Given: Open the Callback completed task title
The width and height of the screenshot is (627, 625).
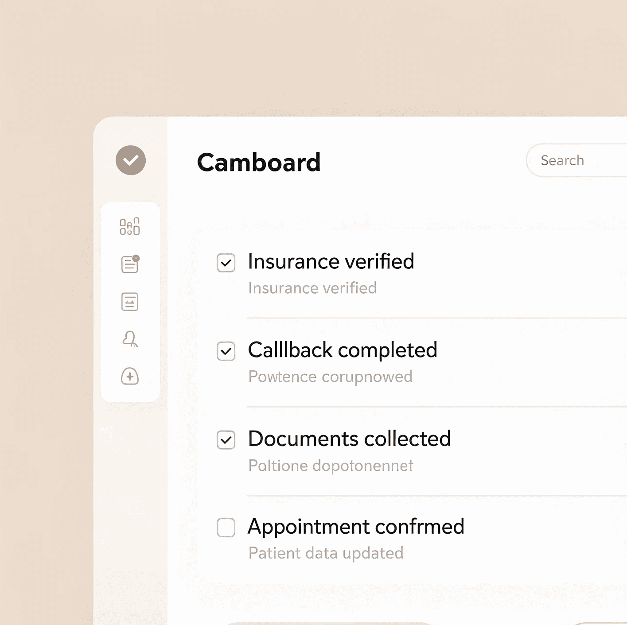Looking at the screenshot, I should (x=342, y=350).
